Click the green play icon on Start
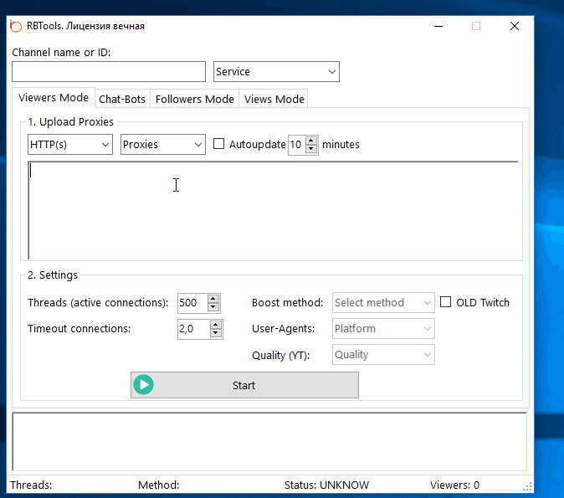 [144, 385]
